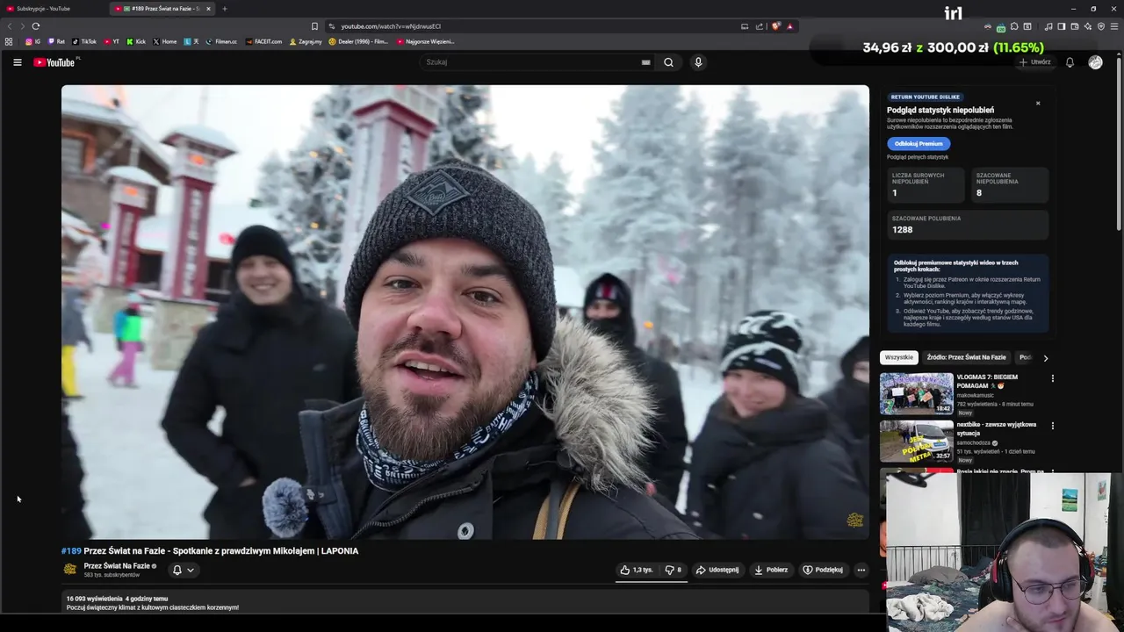Open browser main menu (three lines)
The image size is (1124, 632).
coord(1114,26)
